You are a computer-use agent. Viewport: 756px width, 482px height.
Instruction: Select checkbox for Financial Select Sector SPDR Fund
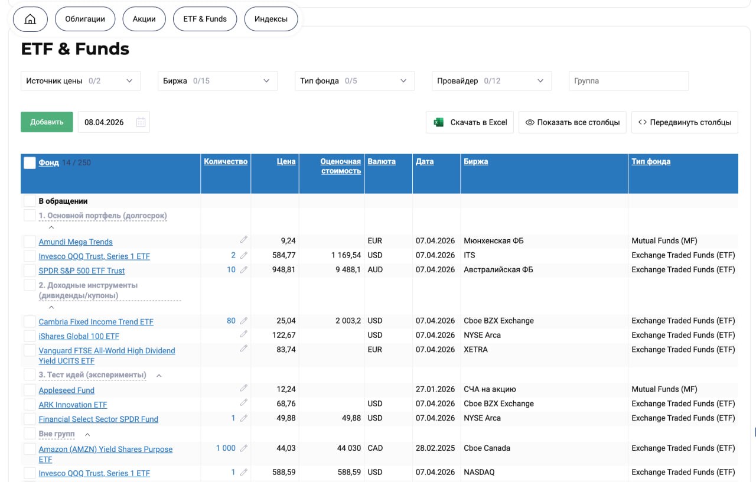pos(30,419)
